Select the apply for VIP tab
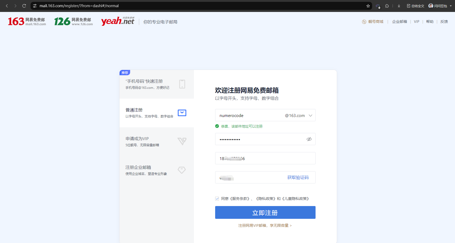This screenshot has height=243, width=455. coord(156,141)
